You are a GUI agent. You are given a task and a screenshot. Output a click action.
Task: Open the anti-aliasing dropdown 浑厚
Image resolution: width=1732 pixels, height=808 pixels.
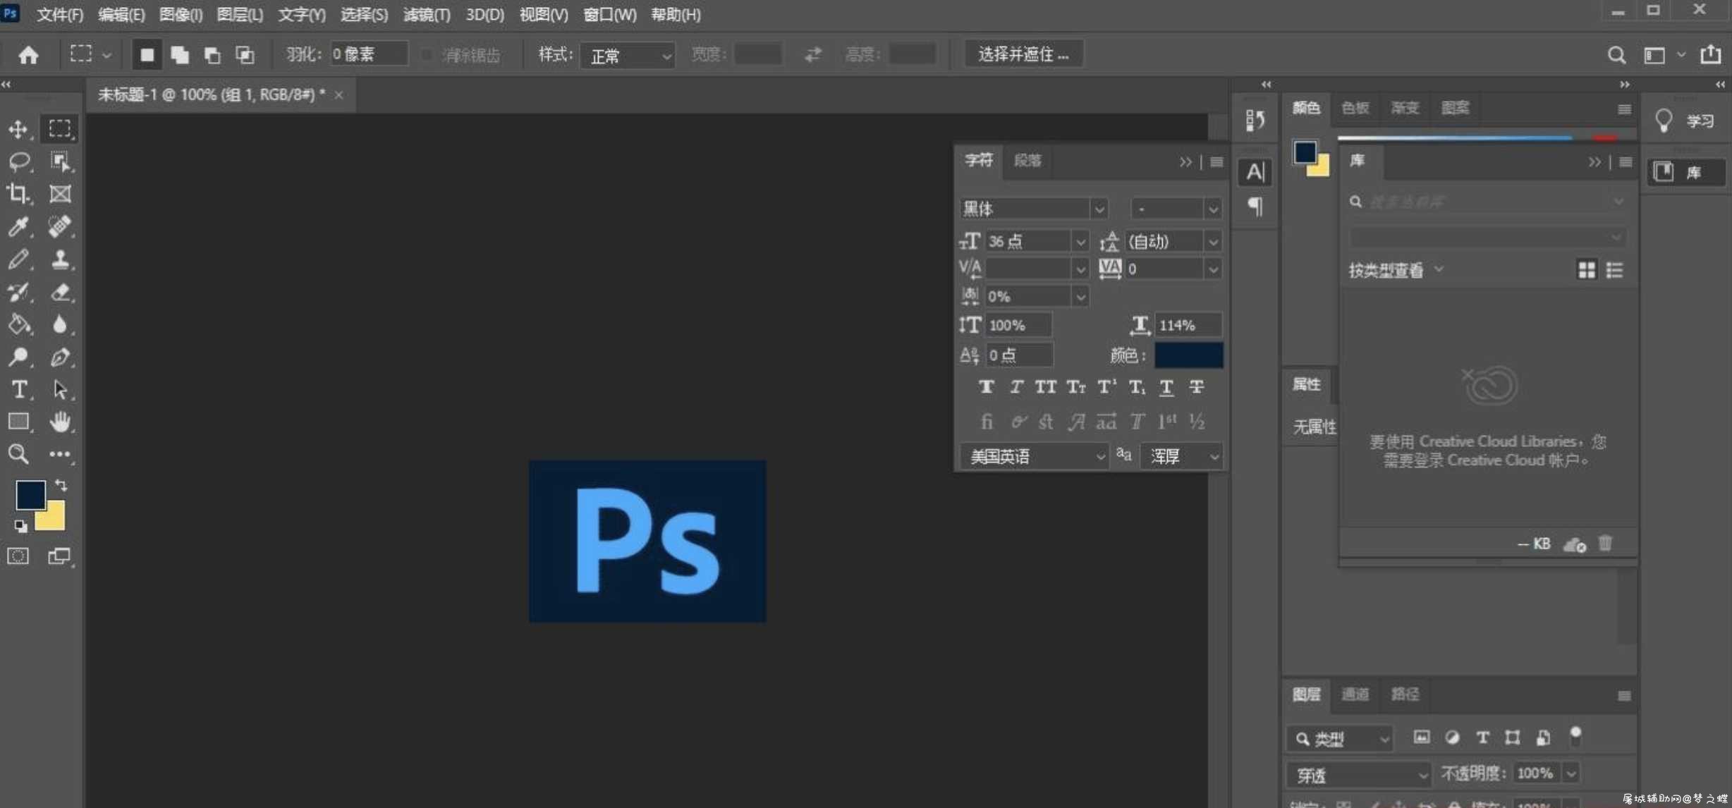point(1181,456)
